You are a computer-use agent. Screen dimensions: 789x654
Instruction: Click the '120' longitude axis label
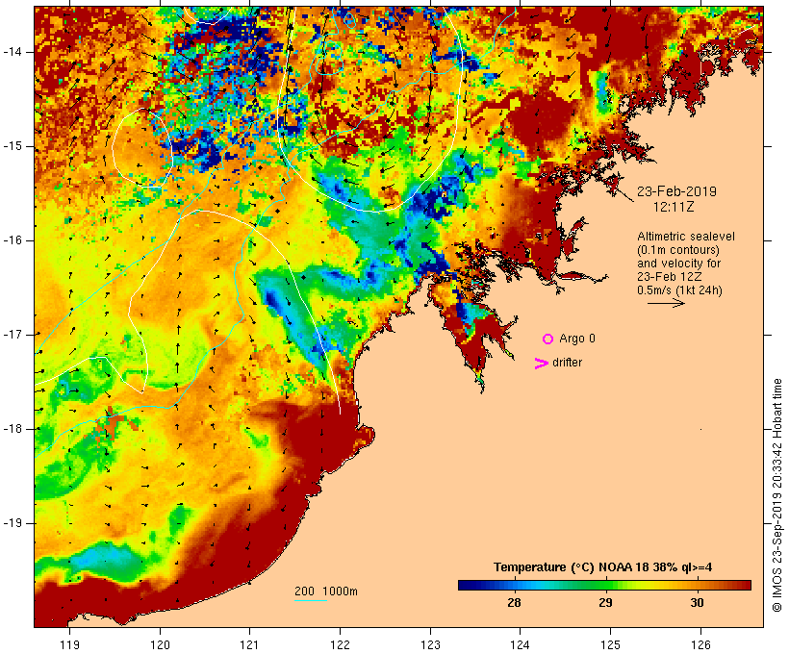tap(160, 644)
